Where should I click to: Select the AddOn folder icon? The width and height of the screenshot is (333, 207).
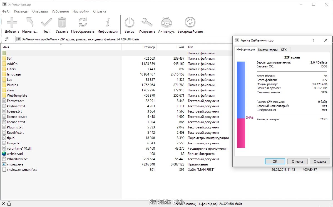coord(4,64)
